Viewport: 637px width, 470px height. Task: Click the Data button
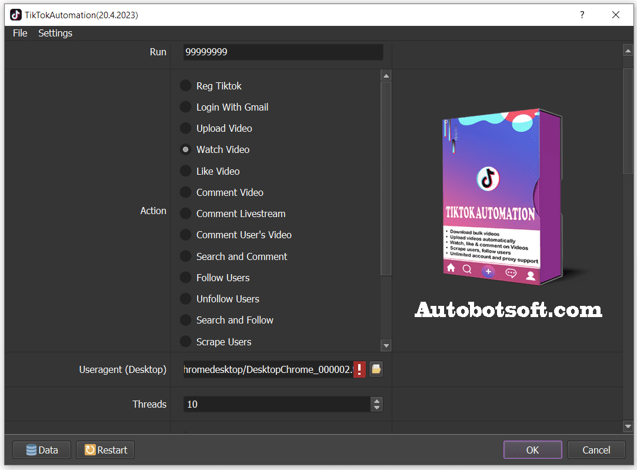[x=42, y=450]
